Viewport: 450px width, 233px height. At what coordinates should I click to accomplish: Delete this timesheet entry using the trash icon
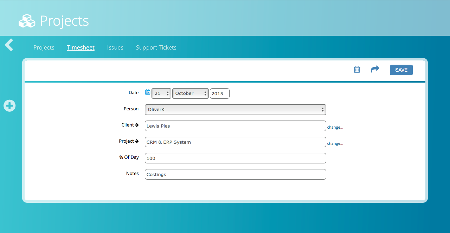(357, 70)
